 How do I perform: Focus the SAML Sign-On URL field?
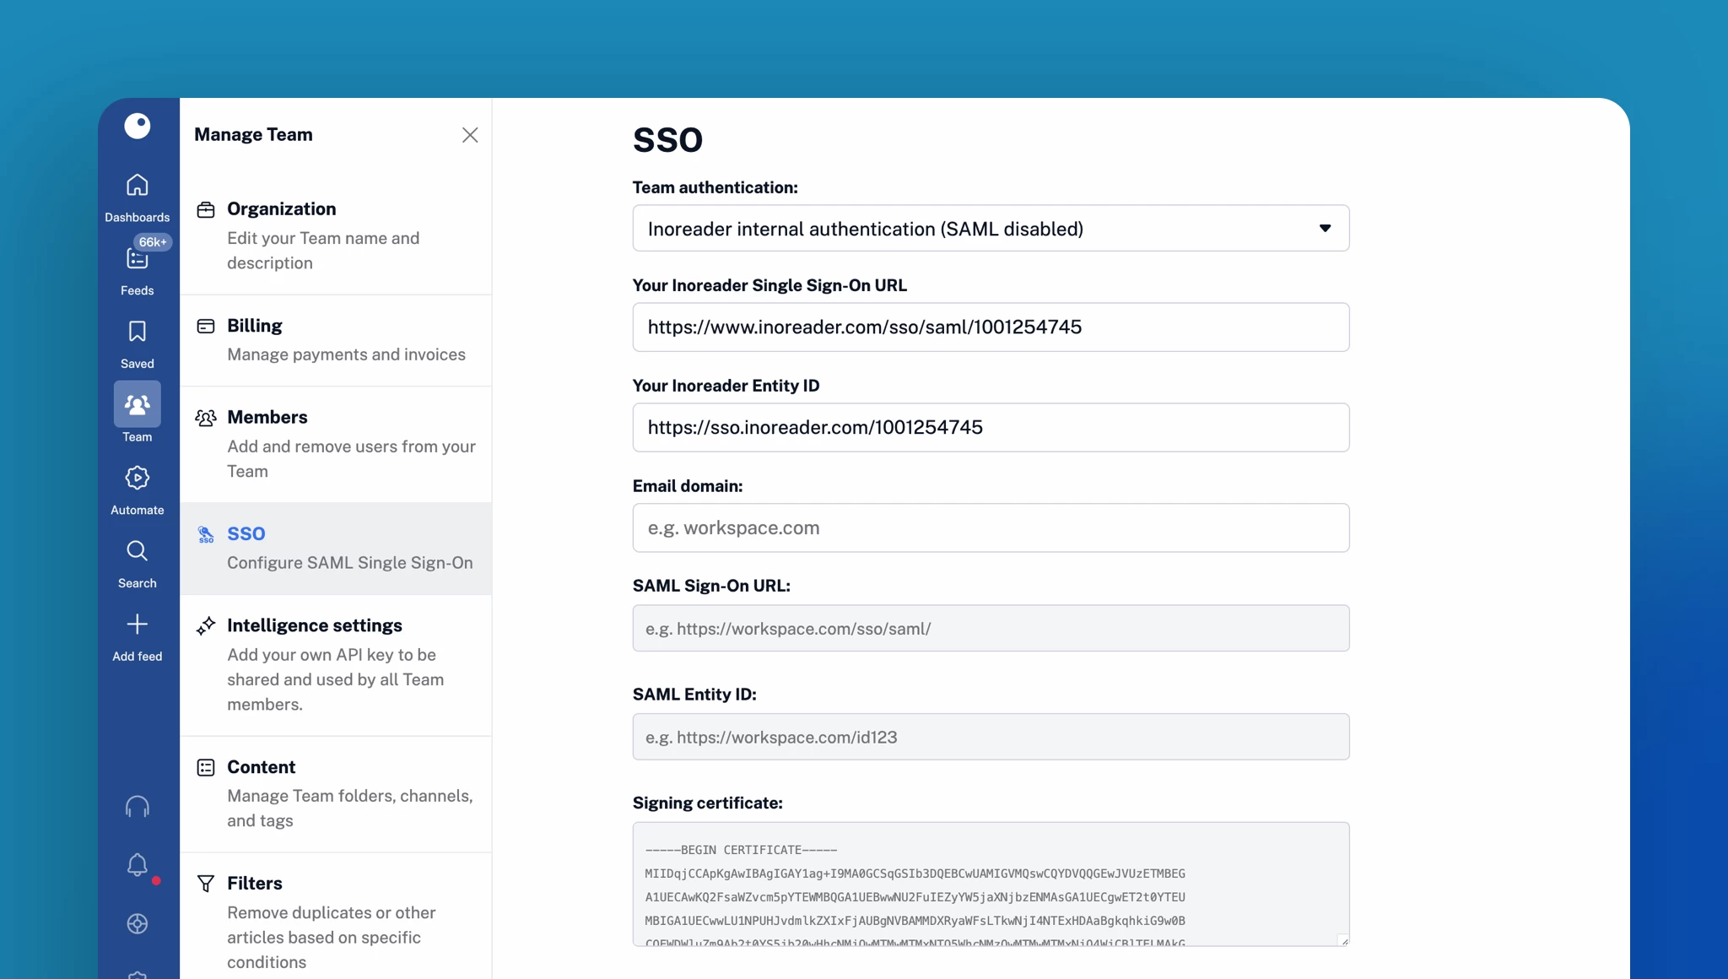pyautogui.click(x=991, y=629)
